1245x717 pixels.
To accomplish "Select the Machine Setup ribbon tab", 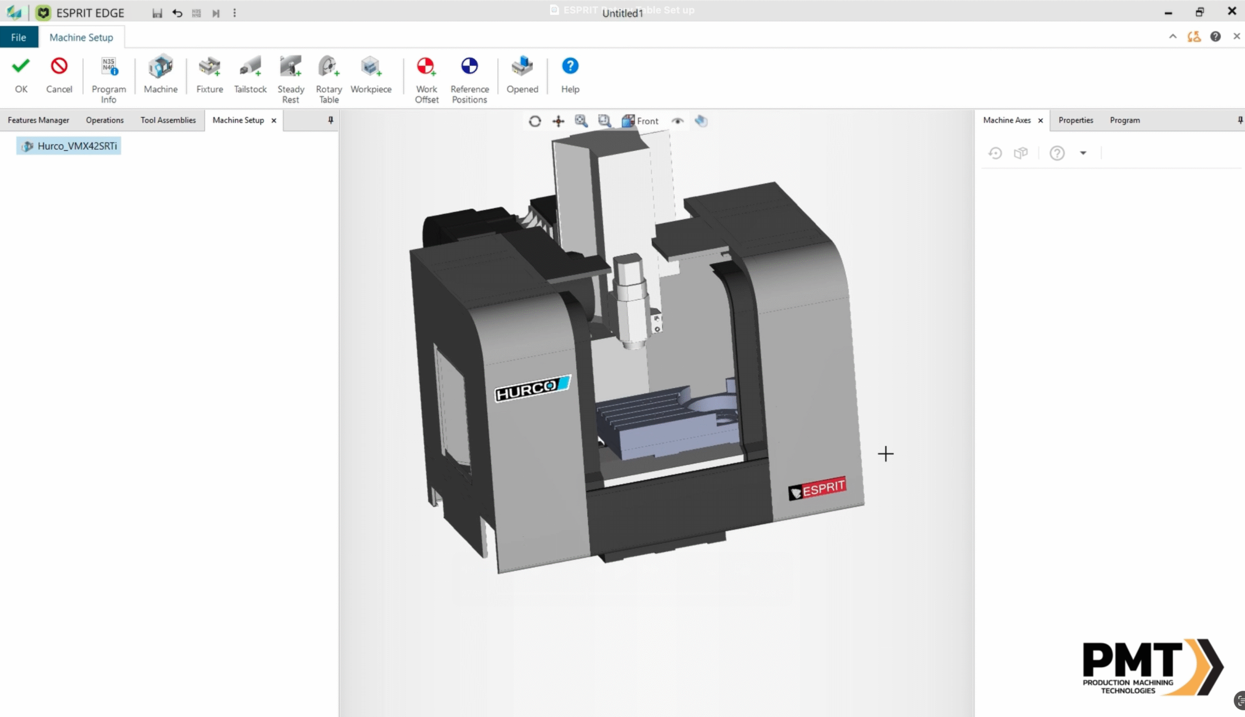I will [81, 37].
